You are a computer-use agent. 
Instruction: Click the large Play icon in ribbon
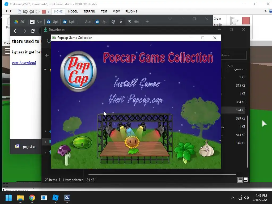[234, 21]
